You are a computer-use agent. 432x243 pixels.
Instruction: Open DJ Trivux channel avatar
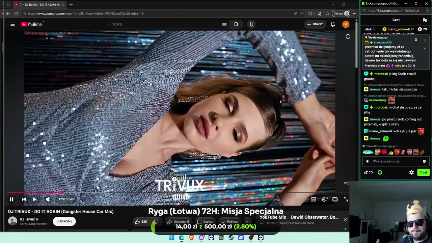(12, 221)
